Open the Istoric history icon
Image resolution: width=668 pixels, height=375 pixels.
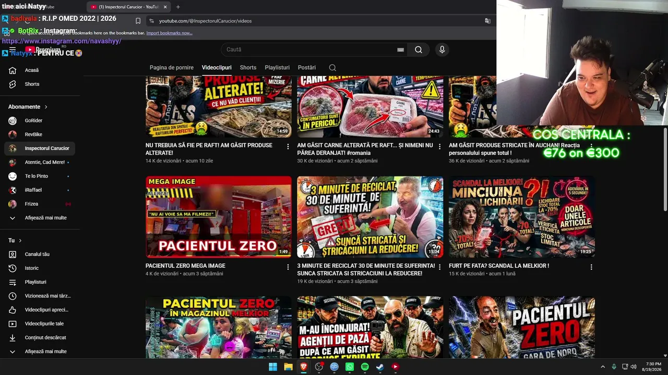[13, 268]
